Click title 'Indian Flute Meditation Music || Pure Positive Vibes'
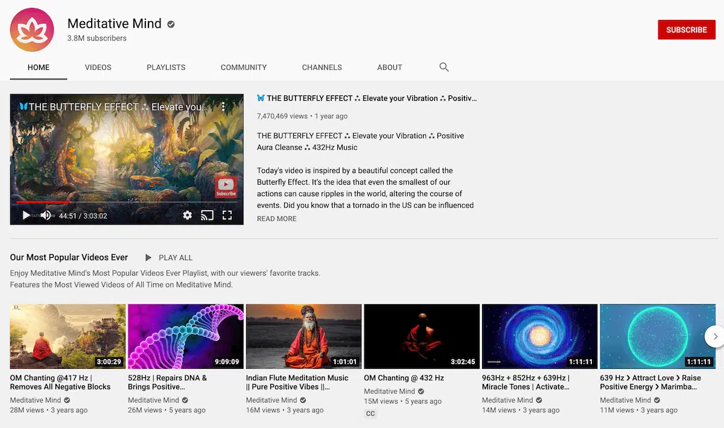 point(297,382)
